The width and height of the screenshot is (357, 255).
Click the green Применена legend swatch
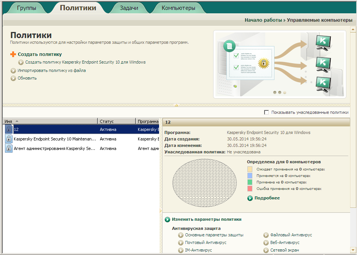(x=250, y=182)
